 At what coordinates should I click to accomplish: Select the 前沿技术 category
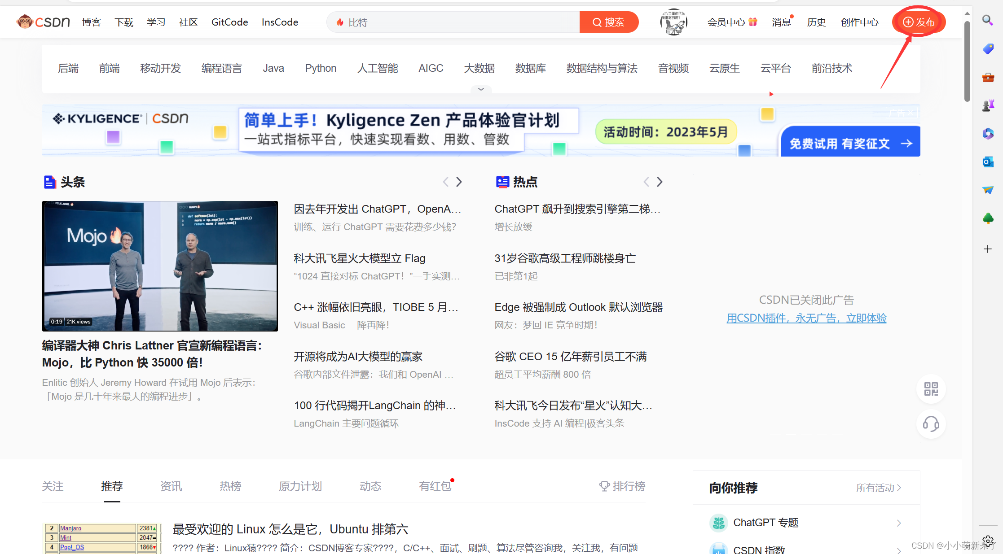point(832,68)
